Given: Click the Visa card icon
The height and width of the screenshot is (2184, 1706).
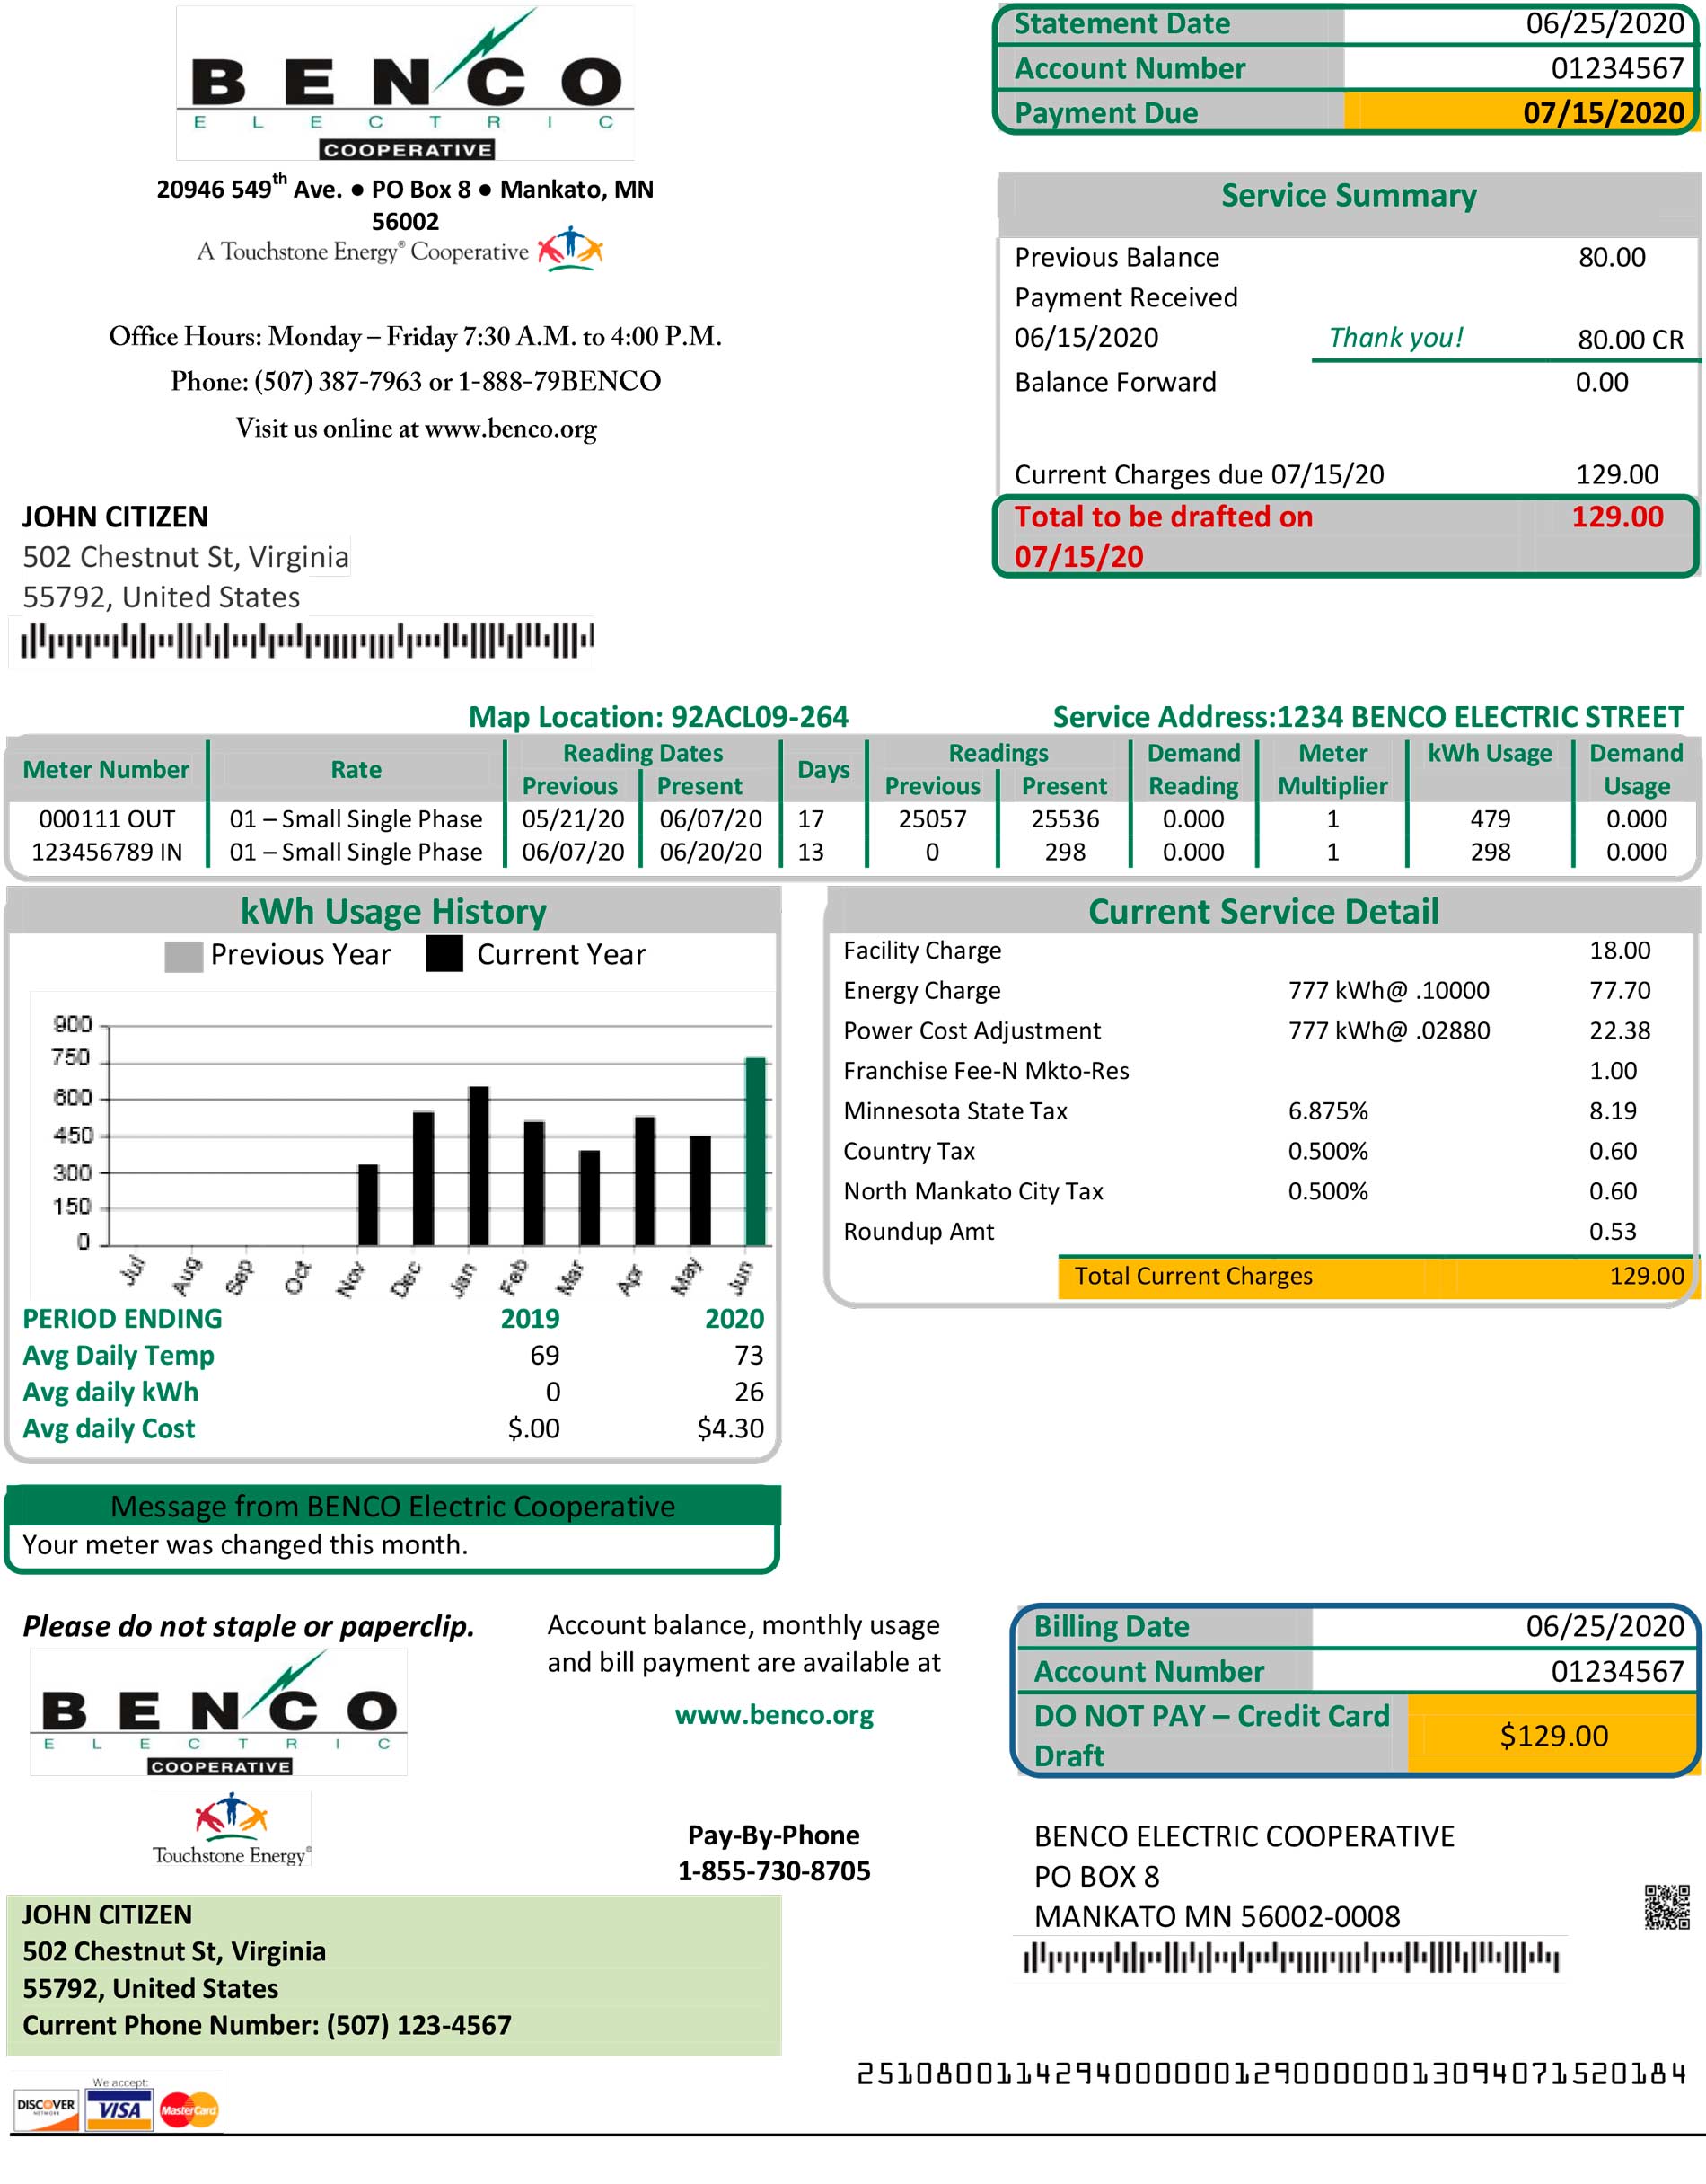Looking at the screenshot, I should (119, 2109).
